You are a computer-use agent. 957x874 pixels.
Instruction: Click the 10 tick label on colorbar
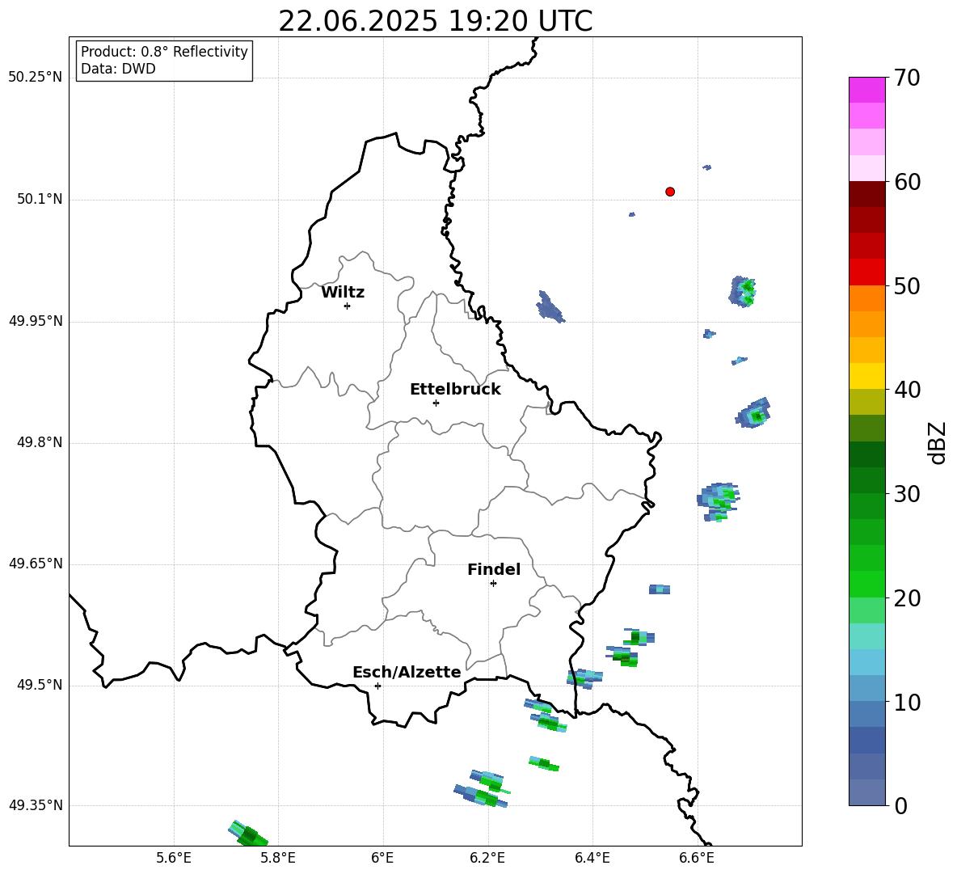(x=907, y=702)
